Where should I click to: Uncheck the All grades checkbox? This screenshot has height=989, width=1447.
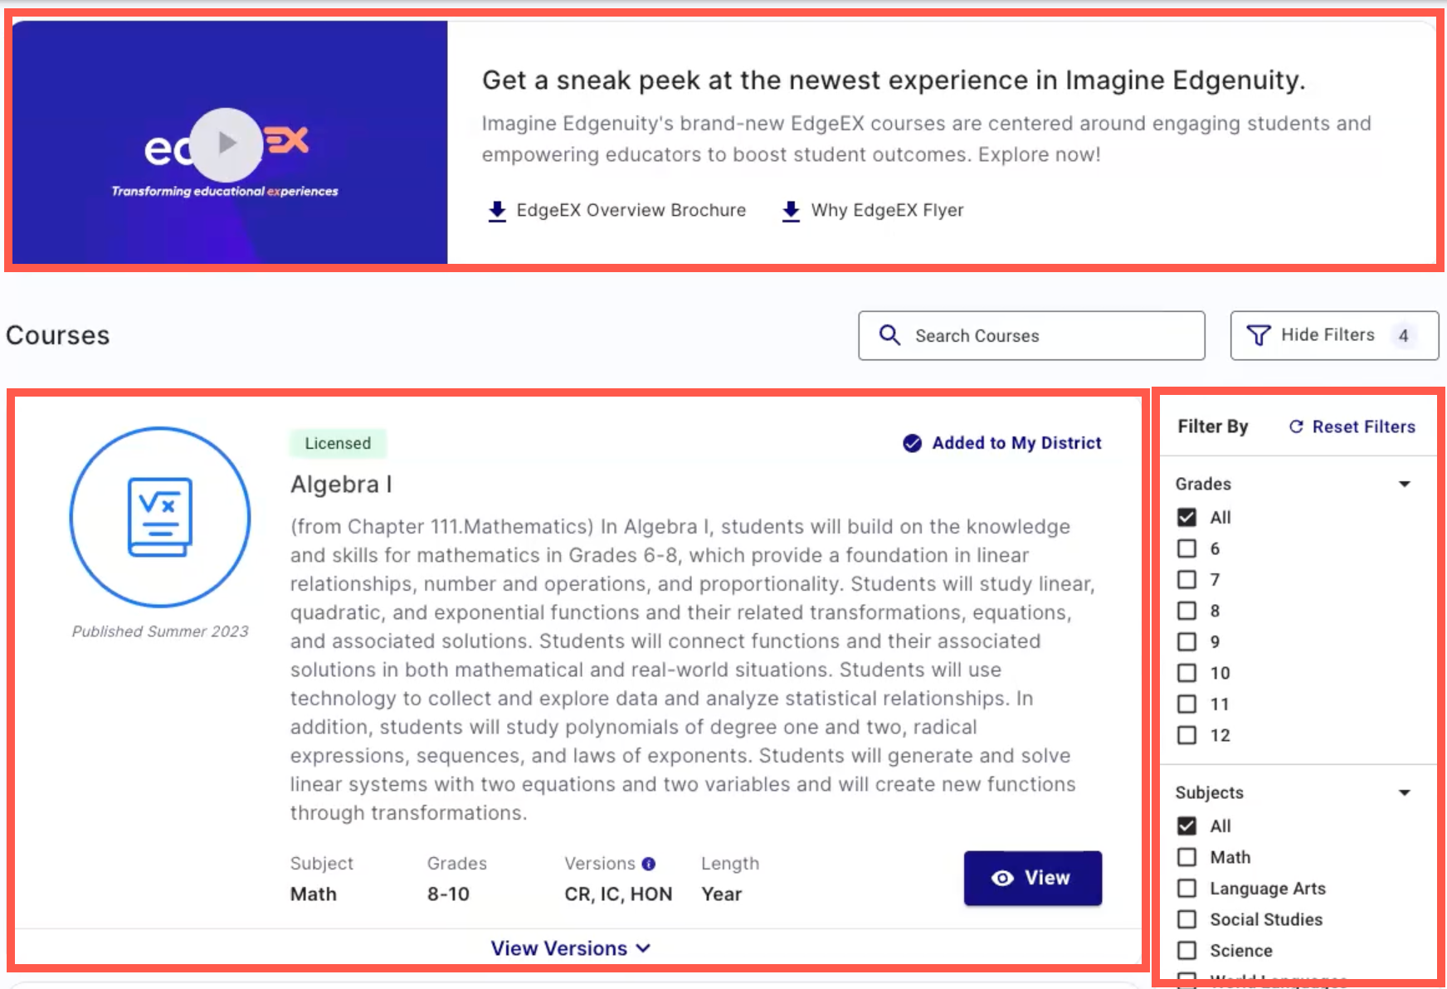pyautogui.click(x=1187, y=518)
